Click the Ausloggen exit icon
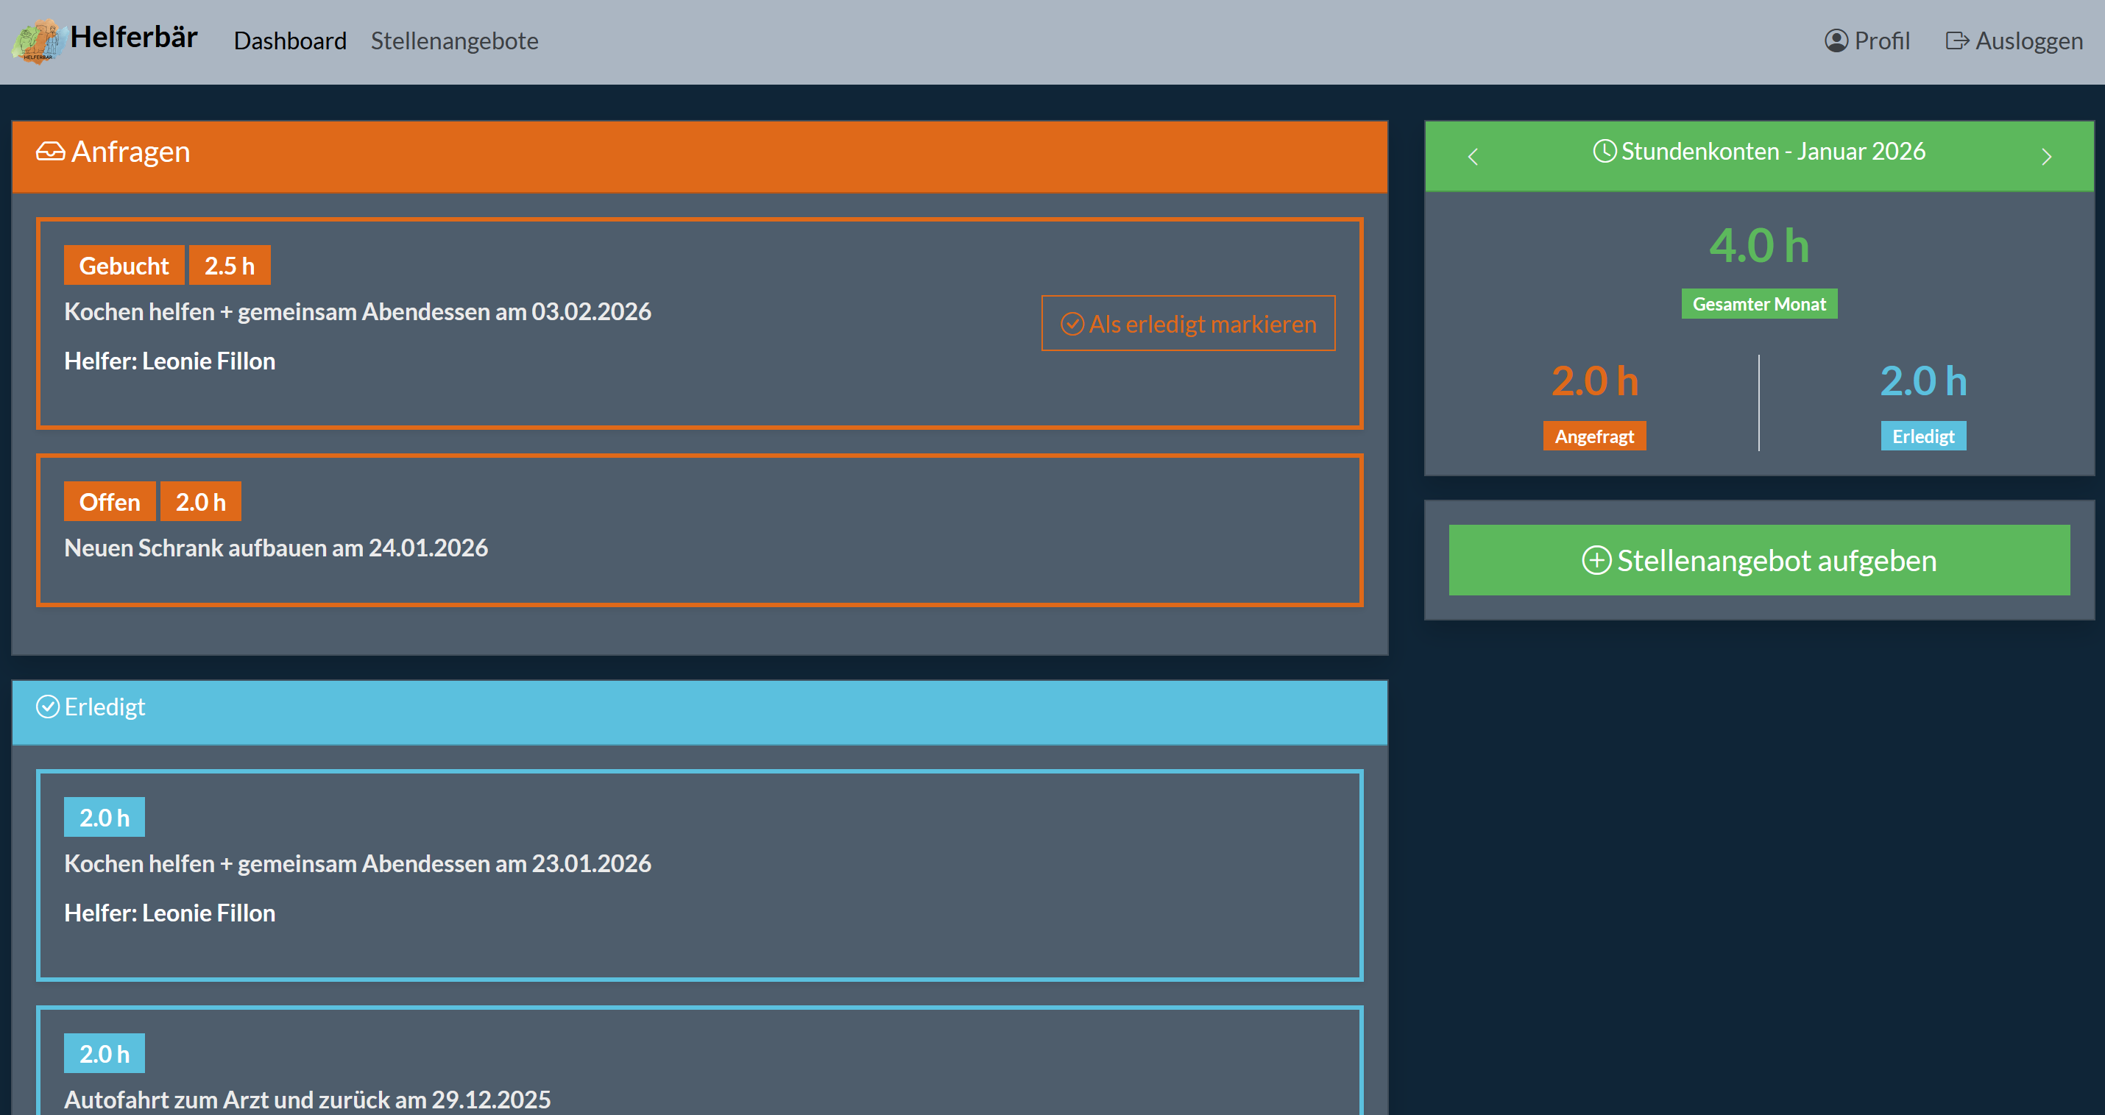 (1956, 40)
